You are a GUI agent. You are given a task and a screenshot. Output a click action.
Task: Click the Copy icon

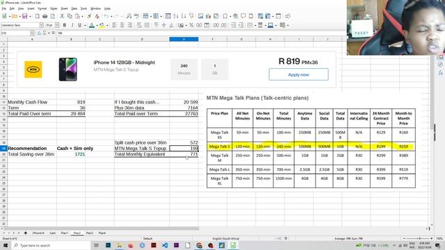tap(70, 16)
